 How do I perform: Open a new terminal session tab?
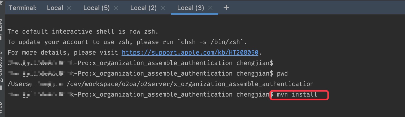(226, 8)
